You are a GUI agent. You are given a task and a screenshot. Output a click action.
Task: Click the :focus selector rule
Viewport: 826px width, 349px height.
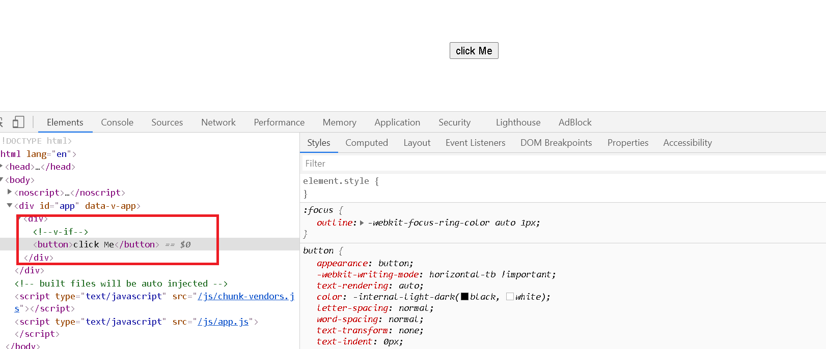318,210
